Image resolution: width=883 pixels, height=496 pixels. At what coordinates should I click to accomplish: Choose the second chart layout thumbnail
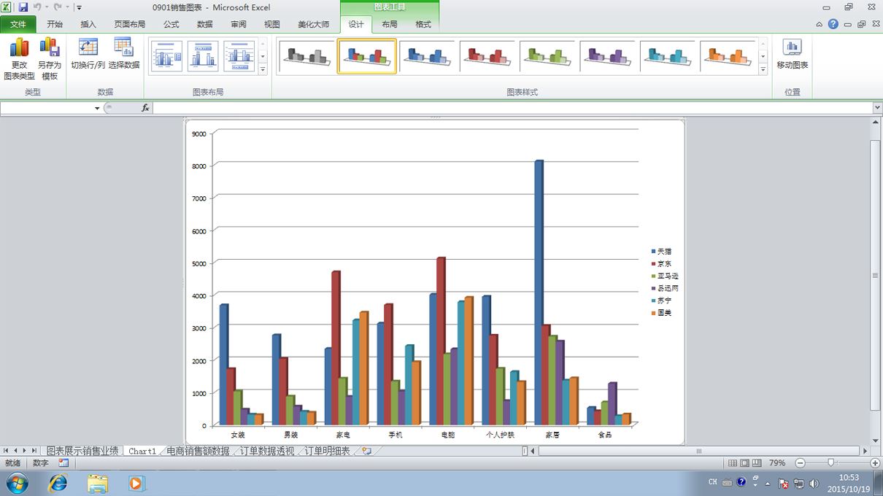coord(203,56)
